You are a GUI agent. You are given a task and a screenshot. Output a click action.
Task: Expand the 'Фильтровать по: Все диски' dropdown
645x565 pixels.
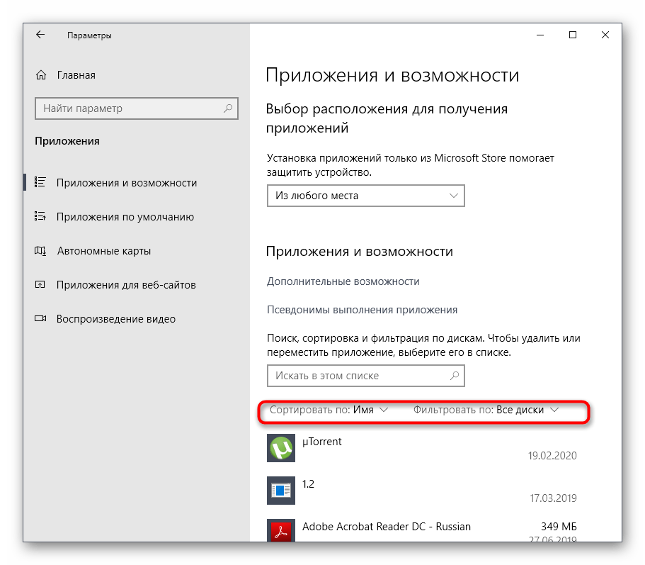[486, 410]
